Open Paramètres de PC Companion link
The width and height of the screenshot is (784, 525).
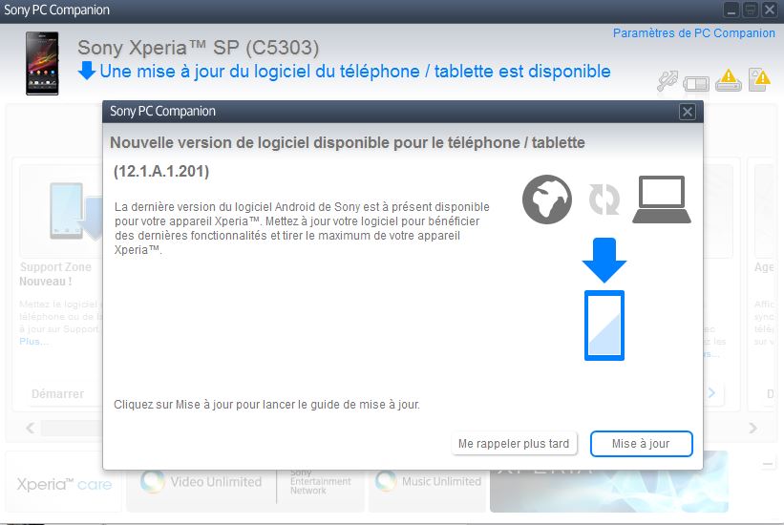click(693, 33)
